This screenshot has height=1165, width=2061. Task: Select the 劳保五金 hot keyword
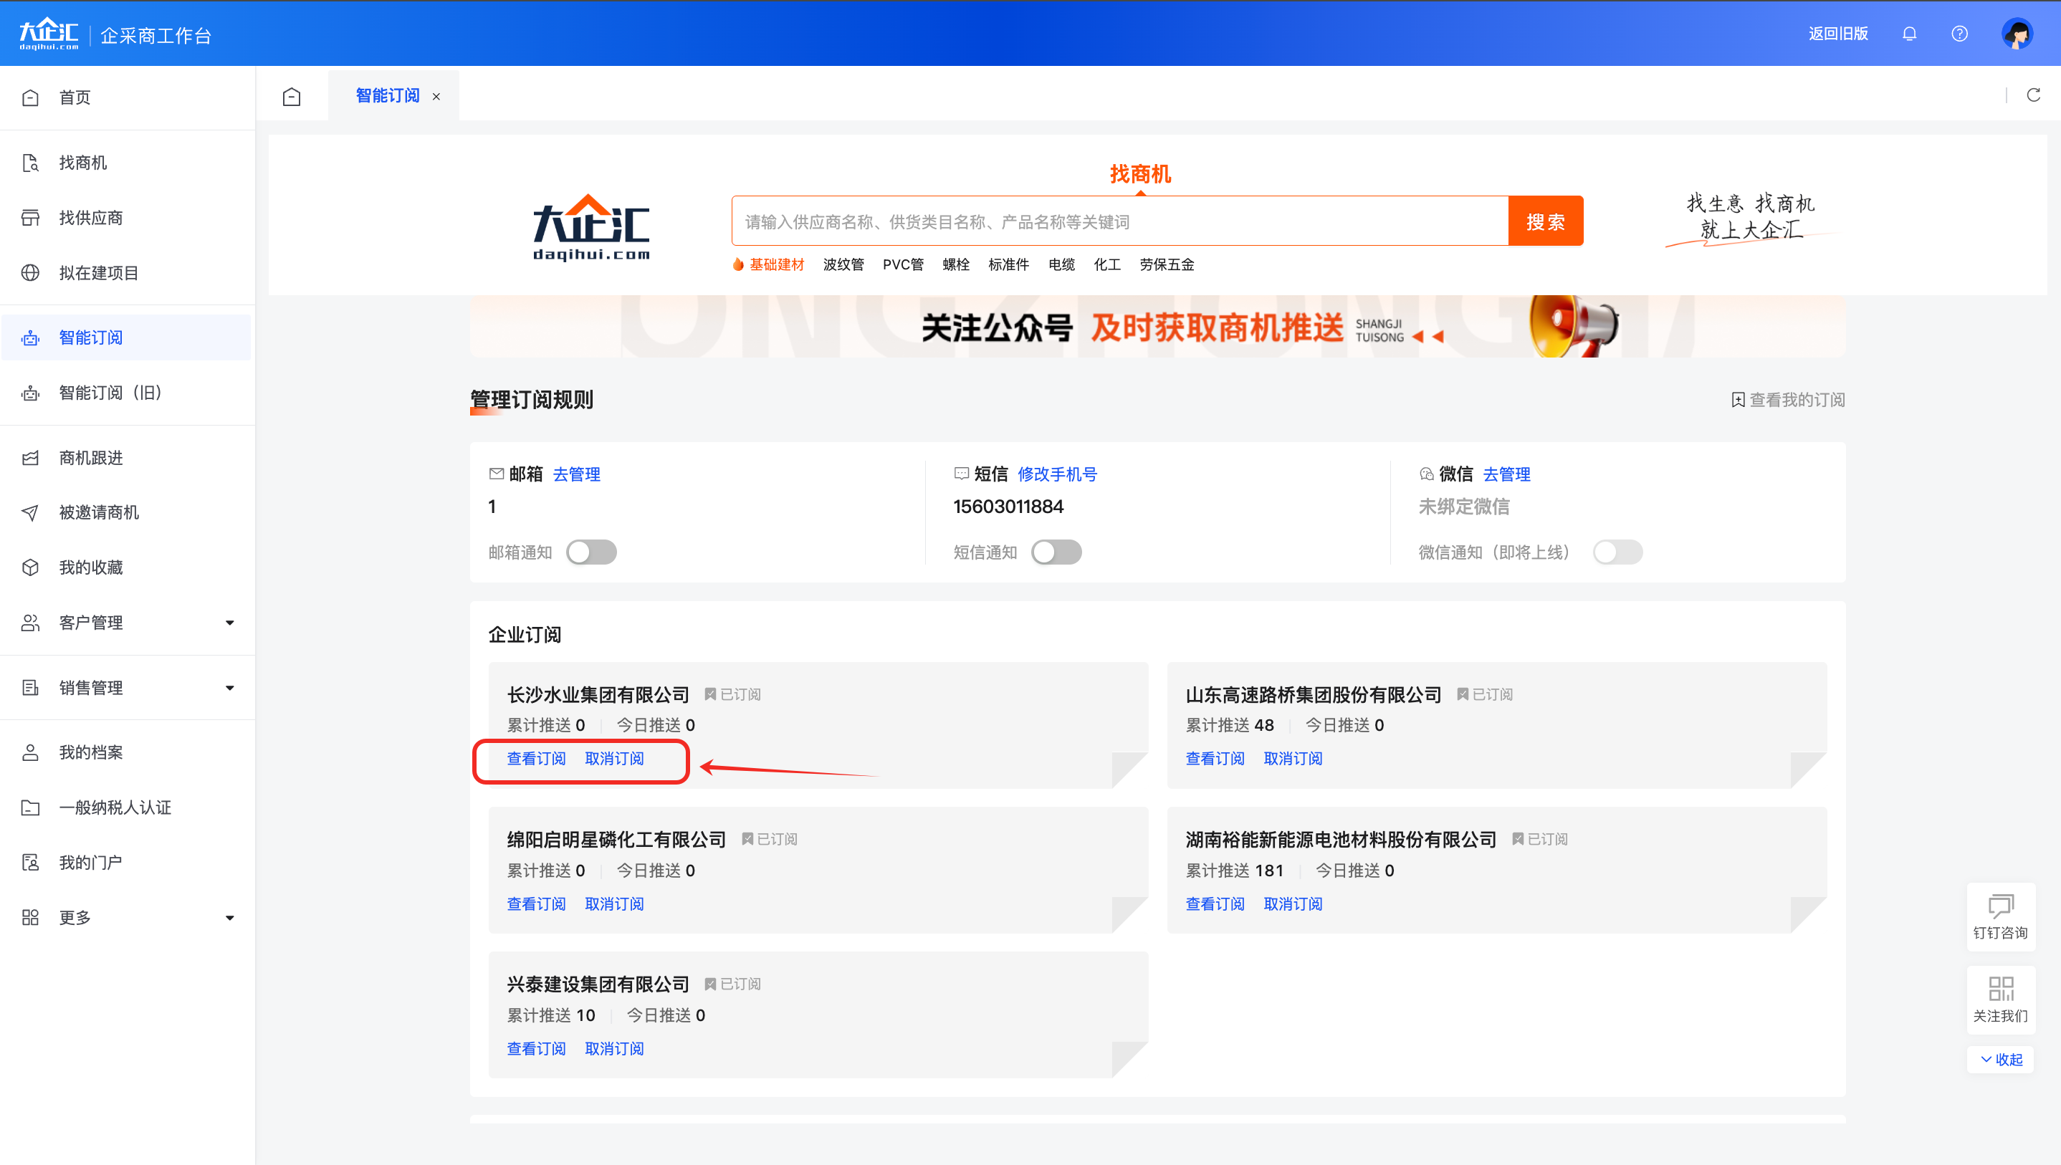point(1167,265)
